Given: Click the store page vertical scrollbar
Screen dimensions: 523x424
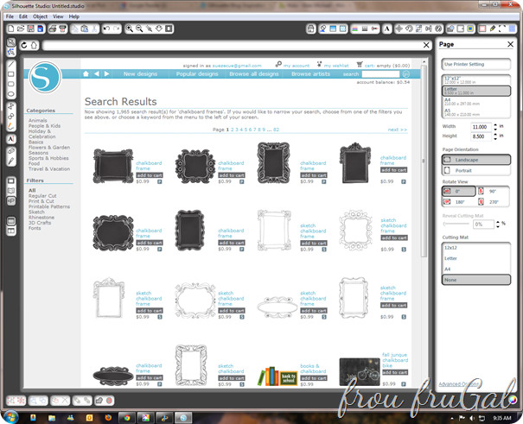Looking at the screenshot, I should click(x=424, y=161).
